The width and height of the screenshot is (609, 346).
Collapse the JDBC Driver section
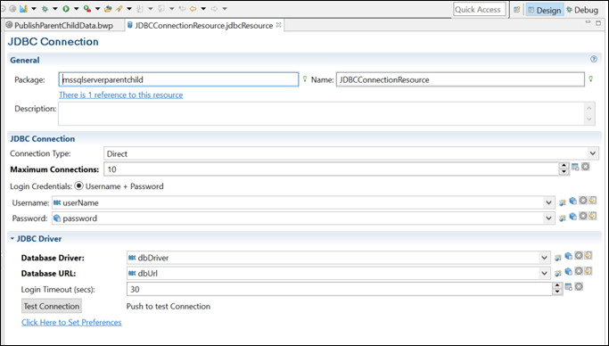coord(12,238)
